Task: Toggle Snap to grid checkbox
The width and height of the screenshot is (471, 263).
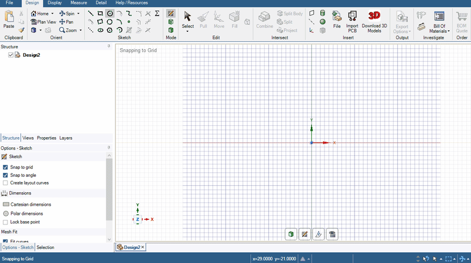Action: [5, 167]
